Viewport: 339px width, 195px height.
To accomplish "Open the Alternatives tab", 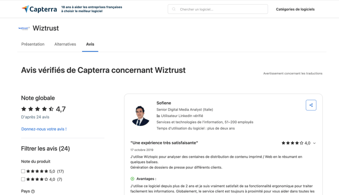I will [65, 44].
